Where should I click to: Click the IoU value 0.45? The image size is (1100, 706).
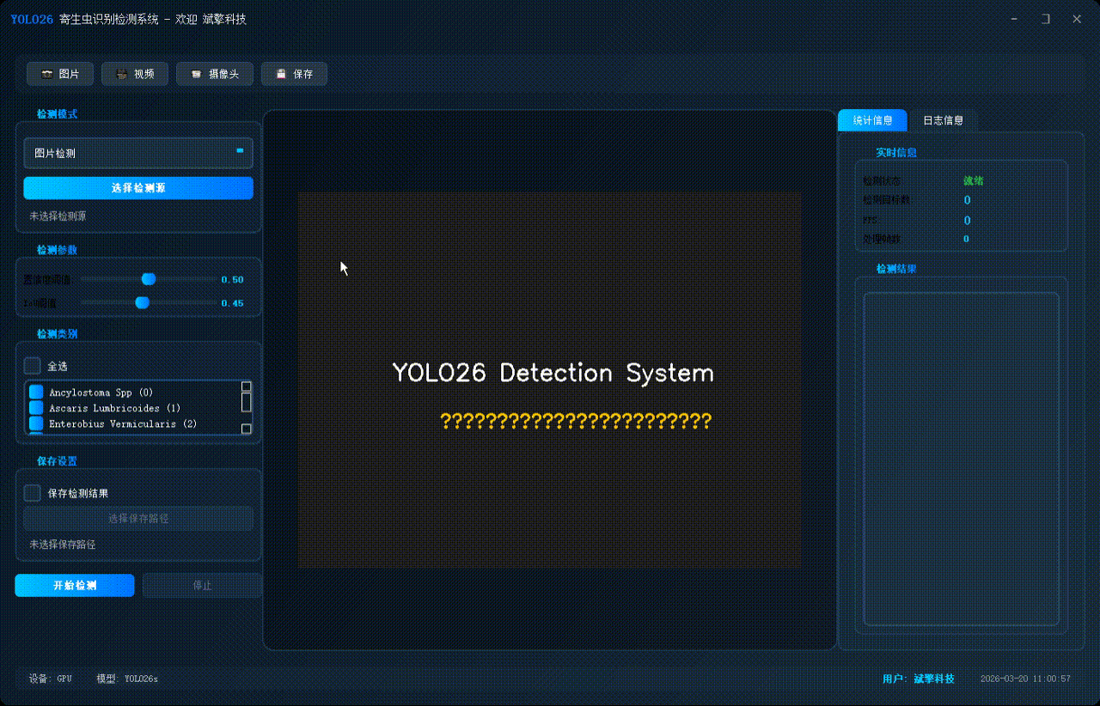click(232, 303)
